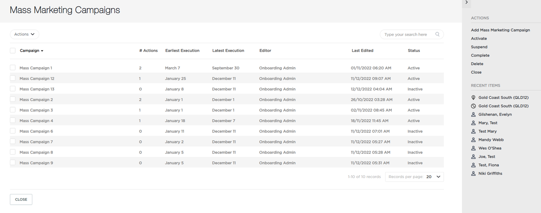This screenshot has width=541, height=213.
Task: Click the CLOSE button at the bottom
Action: 21,199
